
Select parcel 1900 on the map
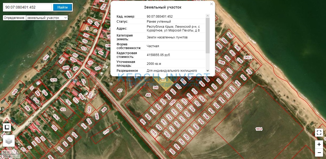click(x=229, y=35)
